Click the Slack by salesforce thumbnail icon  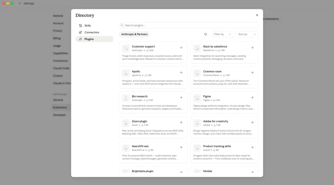(x=197, y=48)
